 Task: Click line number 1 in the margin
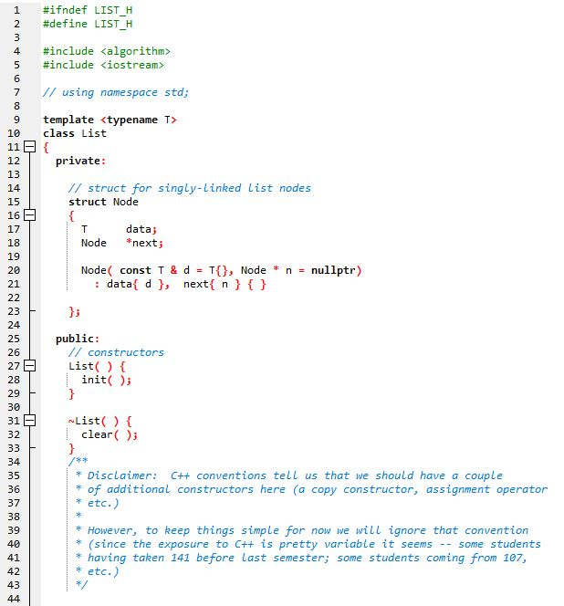pyautogui.click(x=16, y=10)
